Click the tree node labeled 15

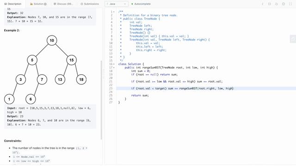pyautogui.click(x=71, y=60)
